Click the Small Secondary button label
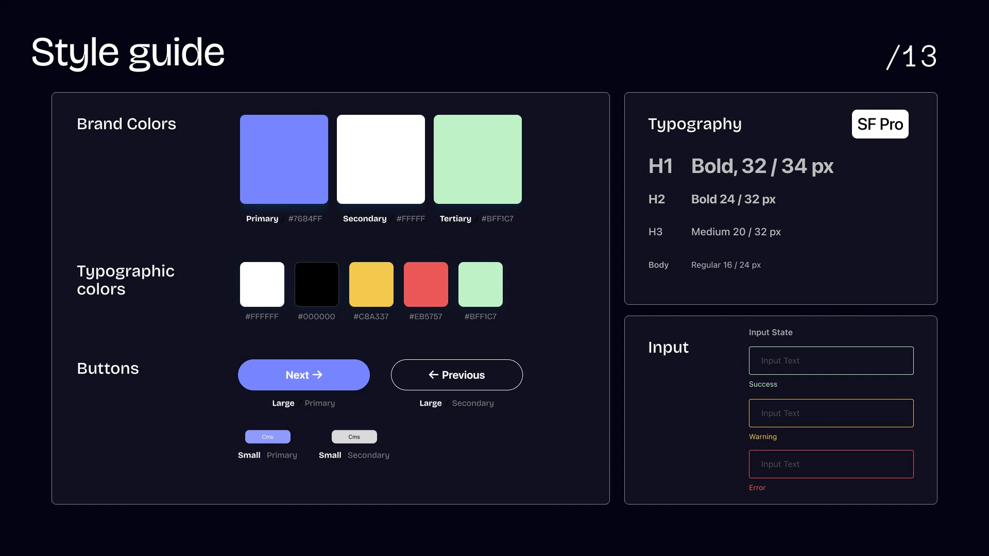Viewport: 989px width, 556px height. click(354, 455)
